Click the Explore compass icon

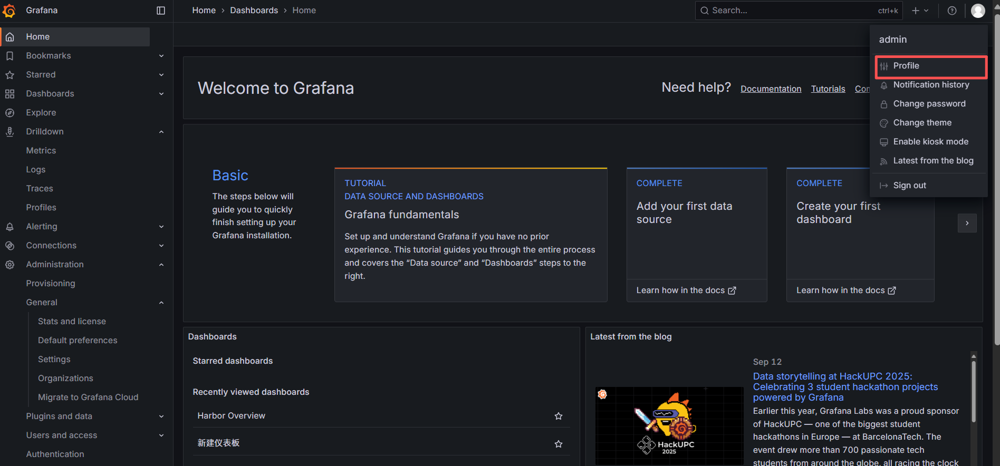[9, 113]
